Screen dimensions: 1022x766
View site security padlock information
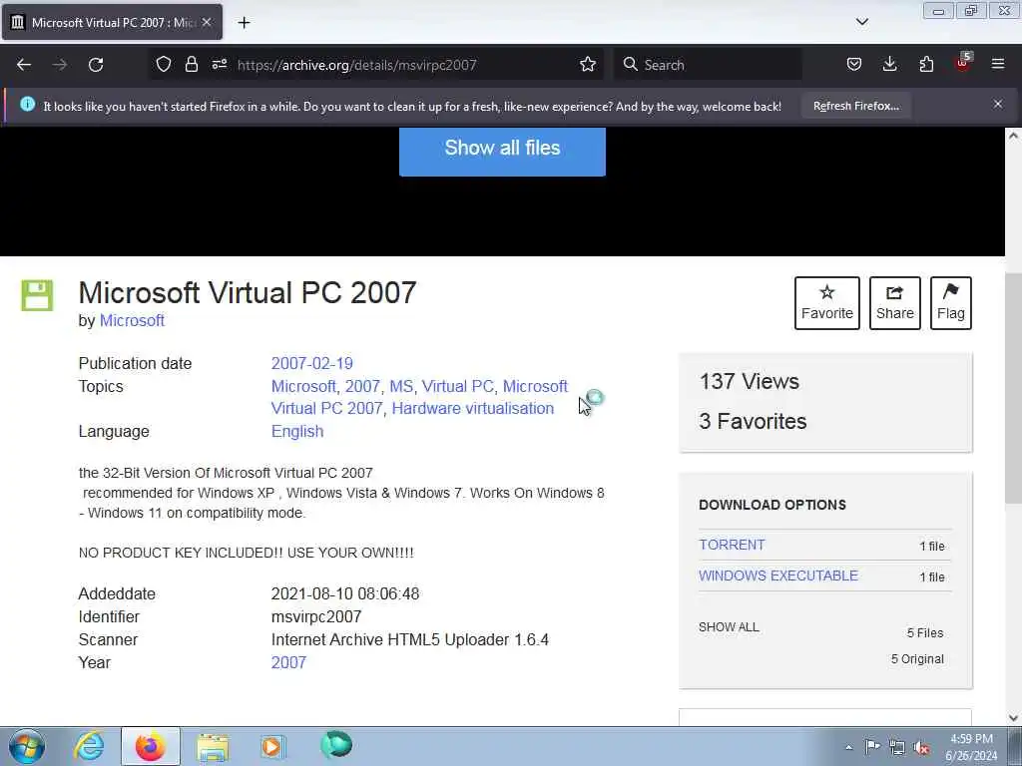point(191,65)
